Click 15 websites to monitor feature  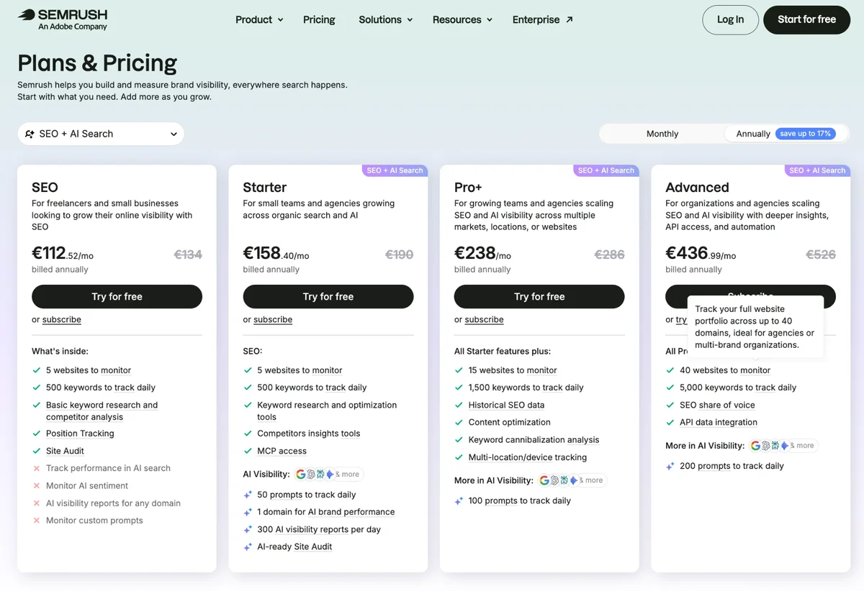[513, 370]
